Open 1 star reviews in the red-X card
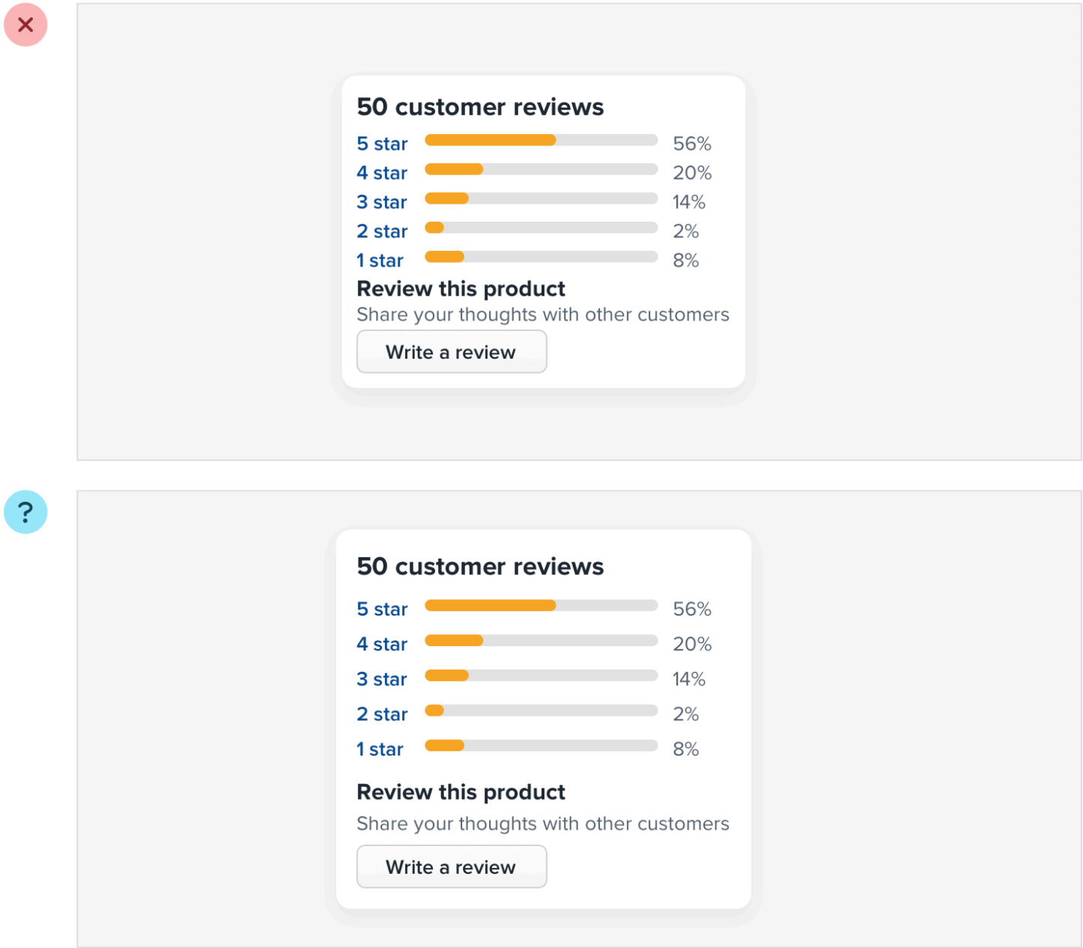Image resolution: width=1083 pixels, height=948 pixels. pos(380,261)
